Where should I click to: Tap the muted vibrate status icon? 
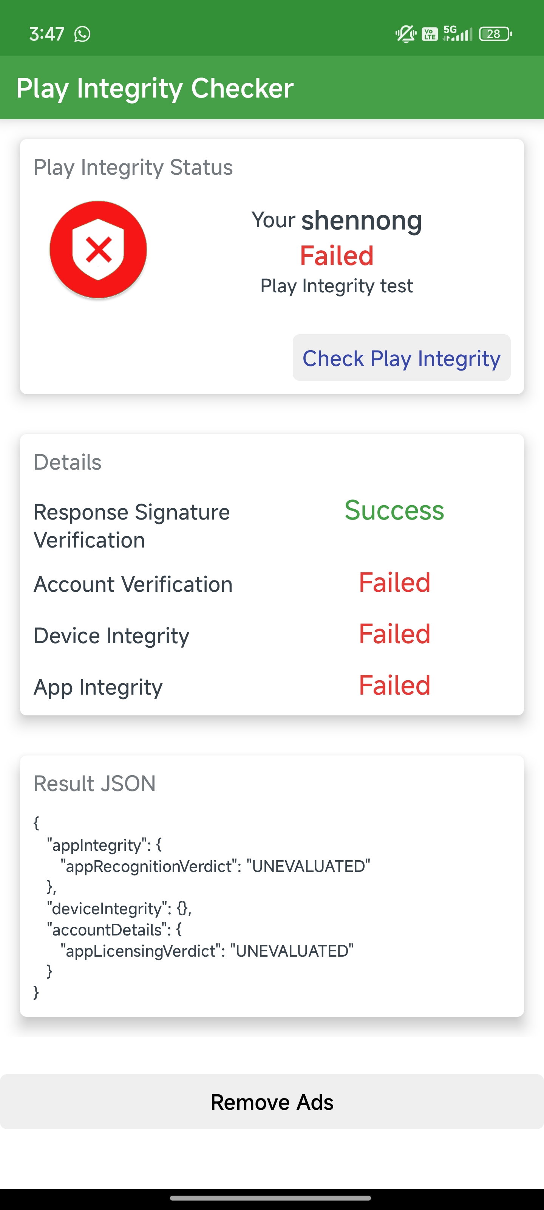click(x=405, y=34)
